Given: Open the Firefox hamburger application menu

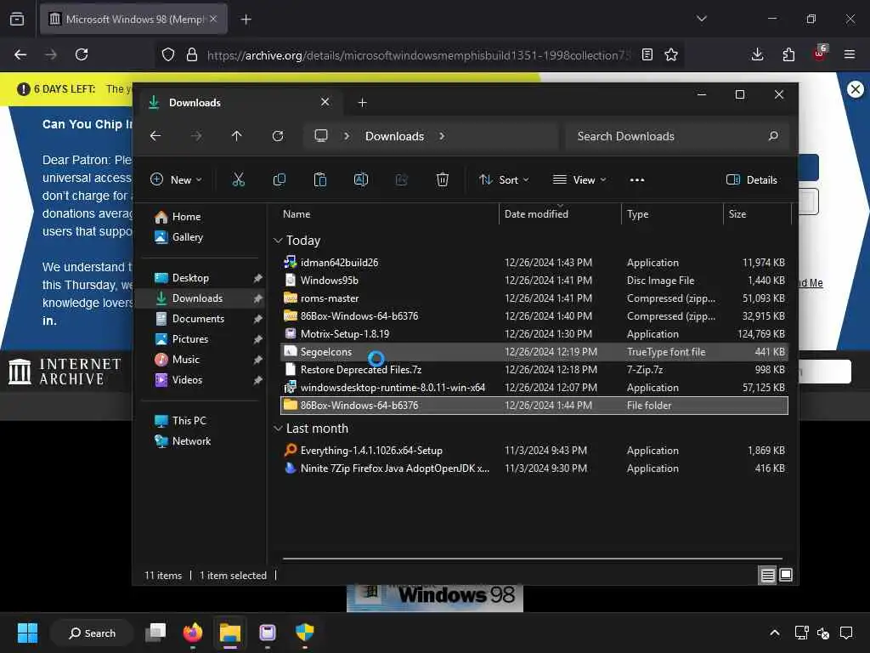Looking at the screenshot, I should [x=850, y=54].
